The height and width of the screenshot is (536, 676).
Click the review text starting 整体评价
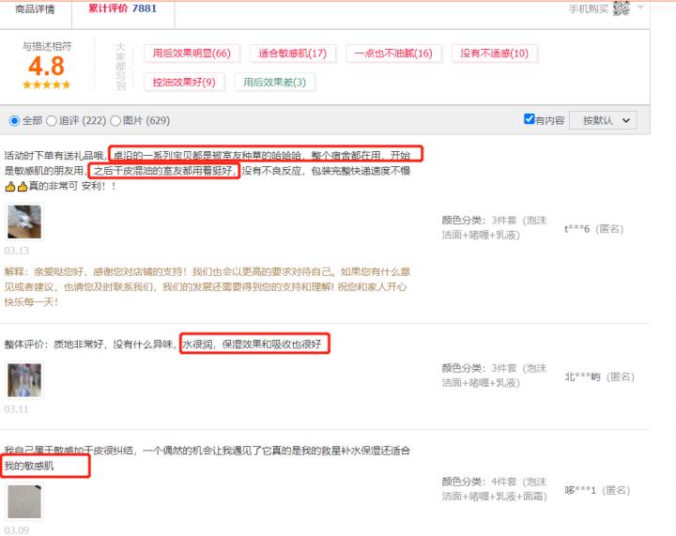coord(163,345)
